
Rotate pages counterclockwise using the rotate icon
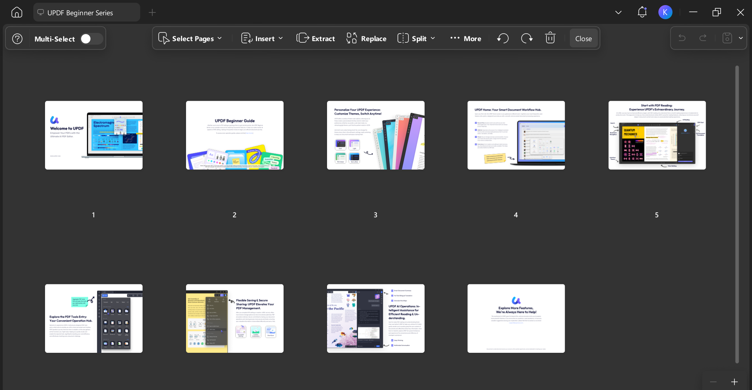click(503, 38)
